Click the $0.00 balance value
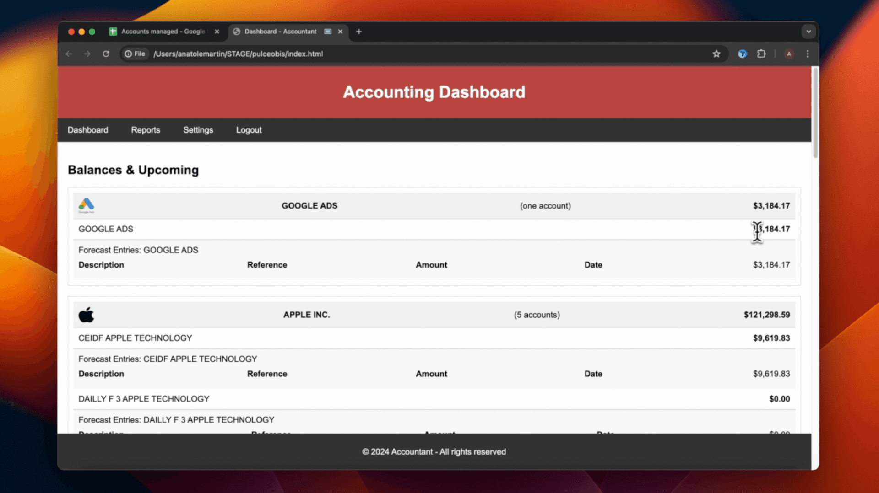The height and width of the screenshot is (493, 879). click(780, 399)
